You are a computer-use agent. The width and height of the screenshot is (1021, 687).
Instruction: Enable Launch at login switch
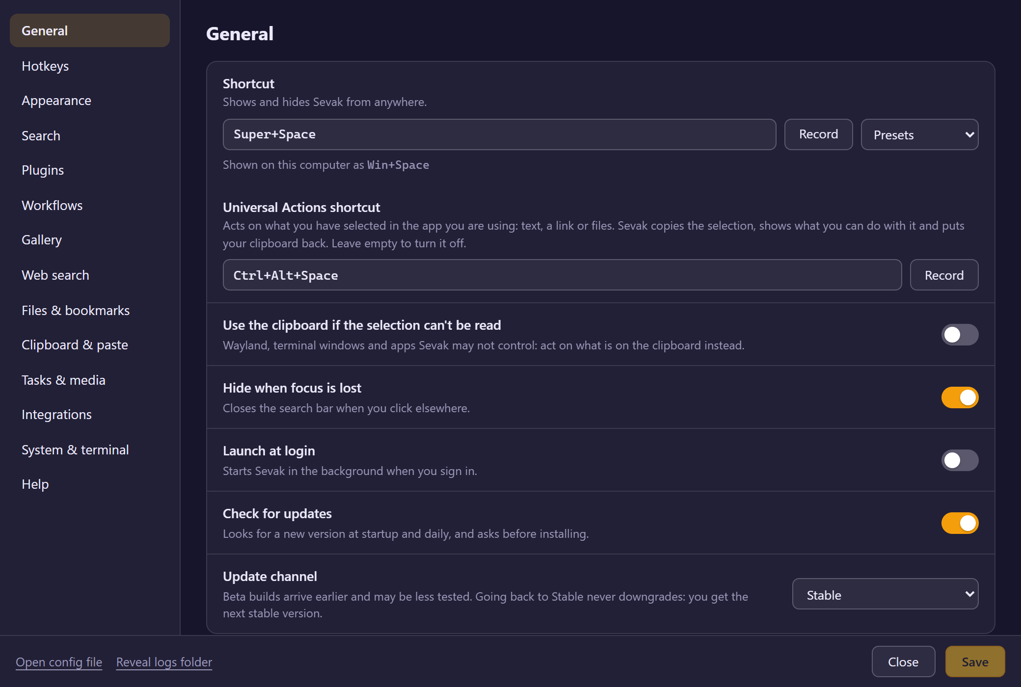(960, 460)
